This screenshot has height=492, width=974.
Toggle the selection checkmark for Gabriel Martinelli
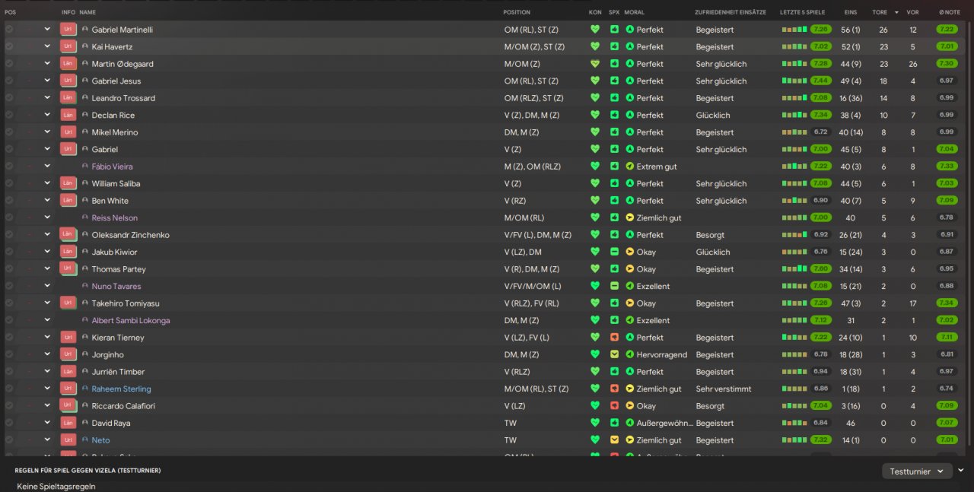click(x=9, y=30)
